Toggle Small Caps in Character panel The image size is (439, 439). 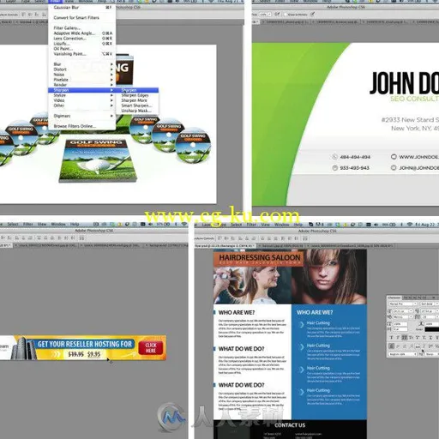click(x=411, y=337)
